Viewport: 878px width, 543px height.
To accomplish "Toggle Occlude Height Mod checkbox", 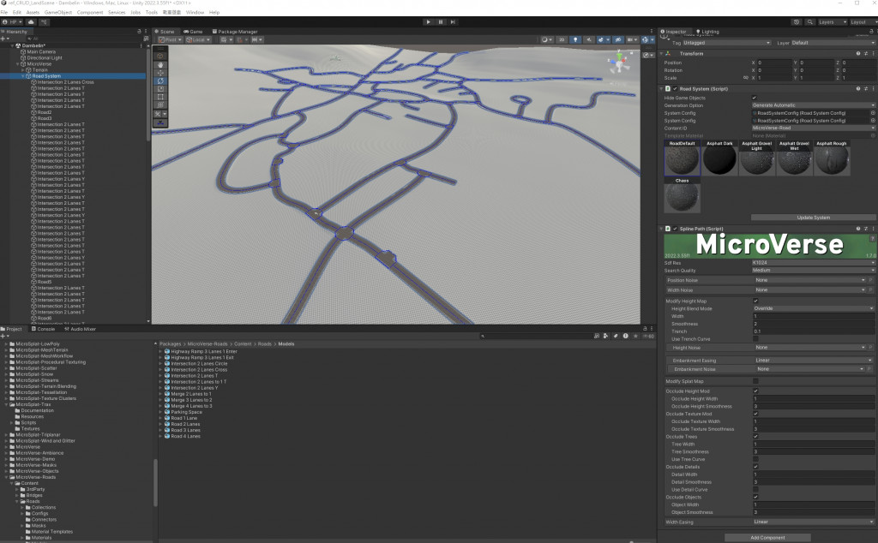I will 755,391.
